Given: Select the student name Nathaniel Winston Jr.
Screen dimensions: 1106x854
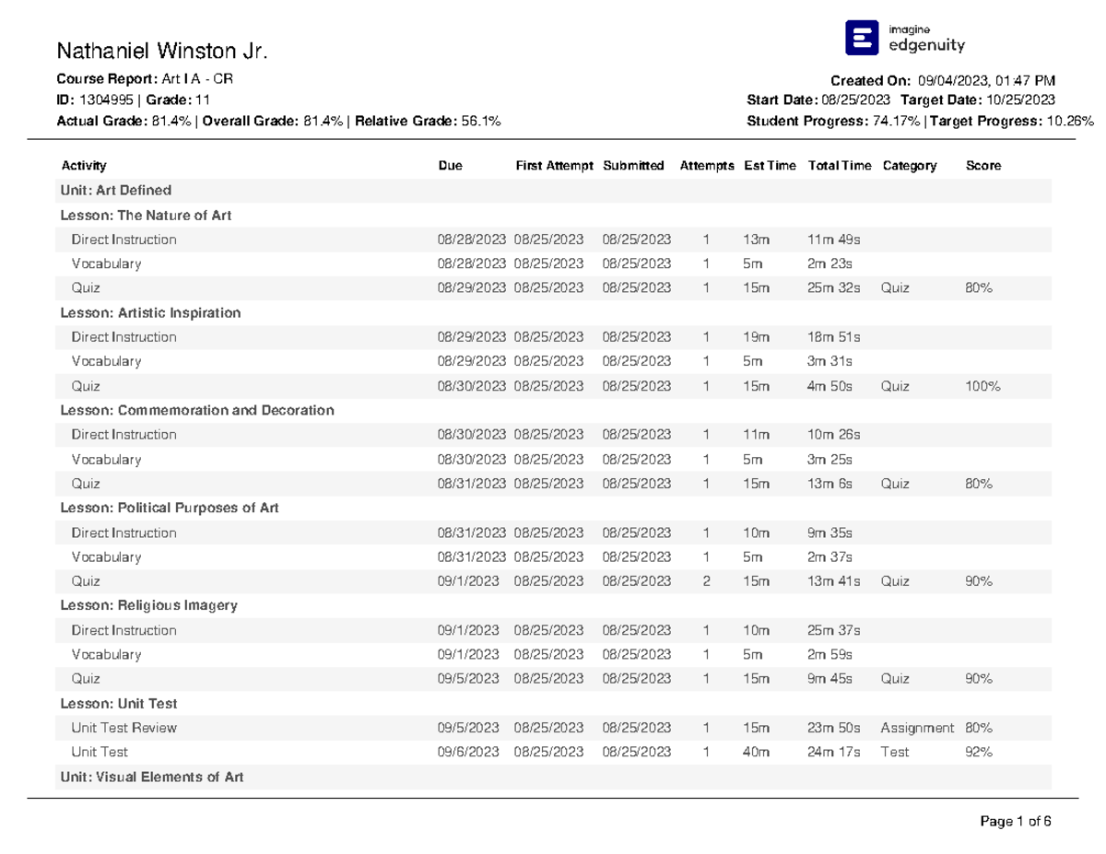Looking at the screenshot, I should [162, 50].
